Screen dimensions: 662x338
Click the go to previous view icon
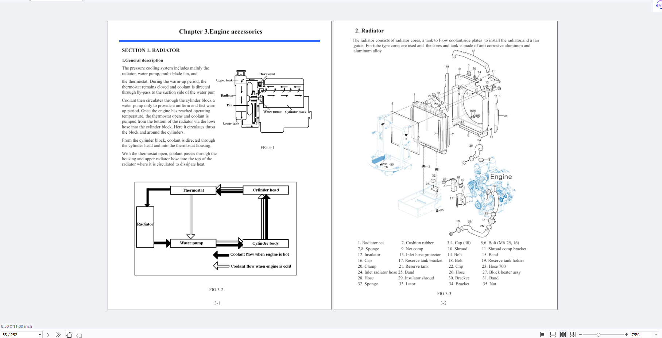69,335
